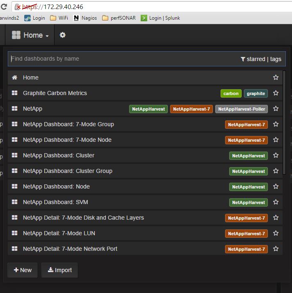Star the NetApp Dashboard: Cluster entry

point(276,155)
